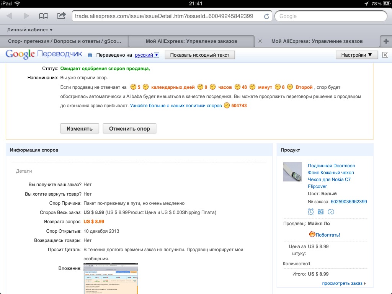Click the countdown number 504743
Image resolution: width=392 pixels, height=294 pixels.
click(x=239, y=106)
